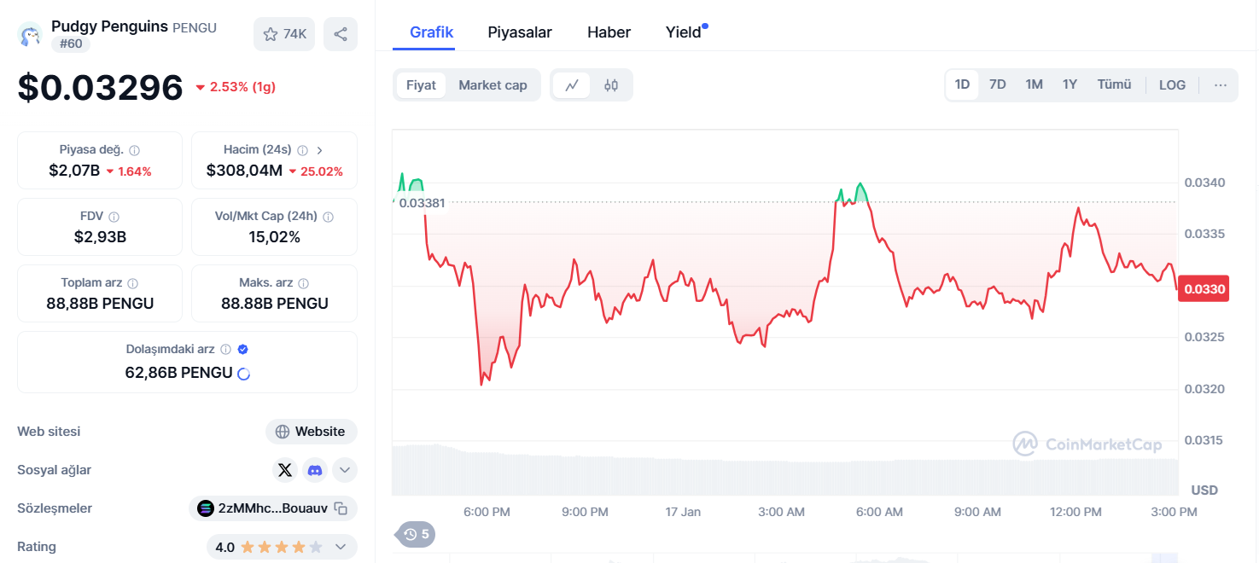Image resolution: width=1259 pixels, height=563 pixels.
Task: Open the X (Twitter) social icon
Action: [x=285, y=470]
